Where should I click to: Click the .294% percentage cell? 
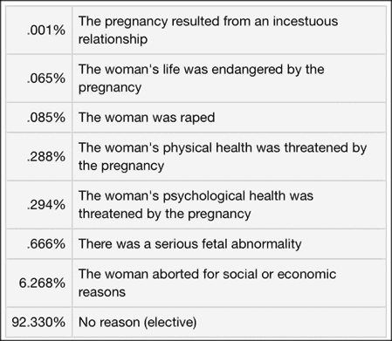(39, 205)
